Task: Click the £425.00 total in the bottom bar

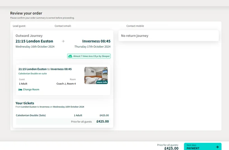Action: point(171,148)
